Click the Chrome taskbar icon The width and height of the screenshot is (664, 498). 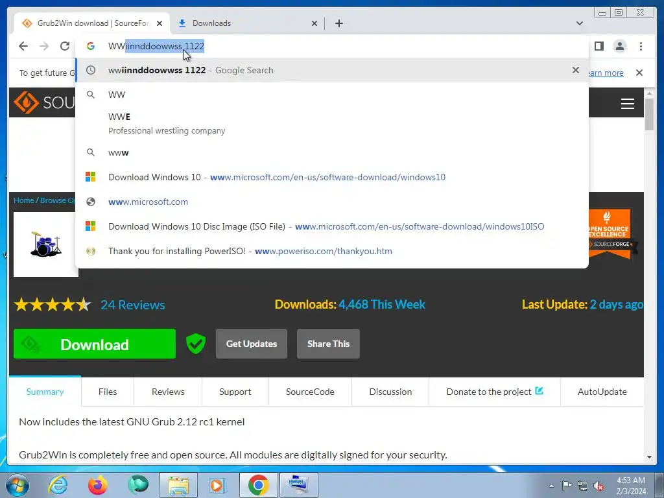258,485
